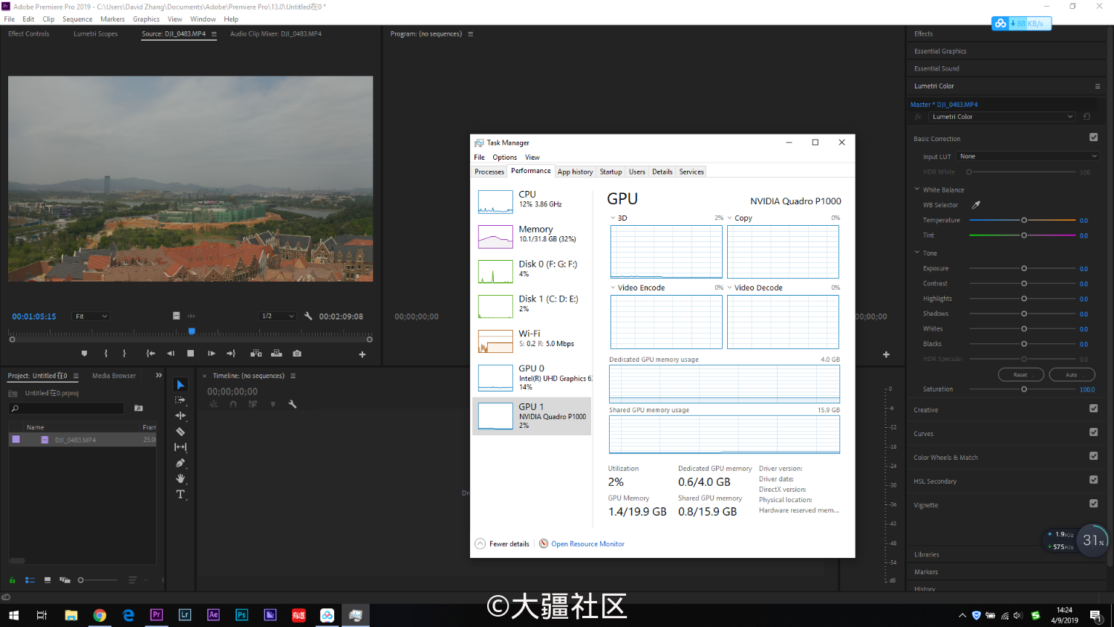The width and height of the screenshot is (1114, 627).
Task: Switch to Media Browser tab
Action: pyautogui.click(x=114, y=376)
